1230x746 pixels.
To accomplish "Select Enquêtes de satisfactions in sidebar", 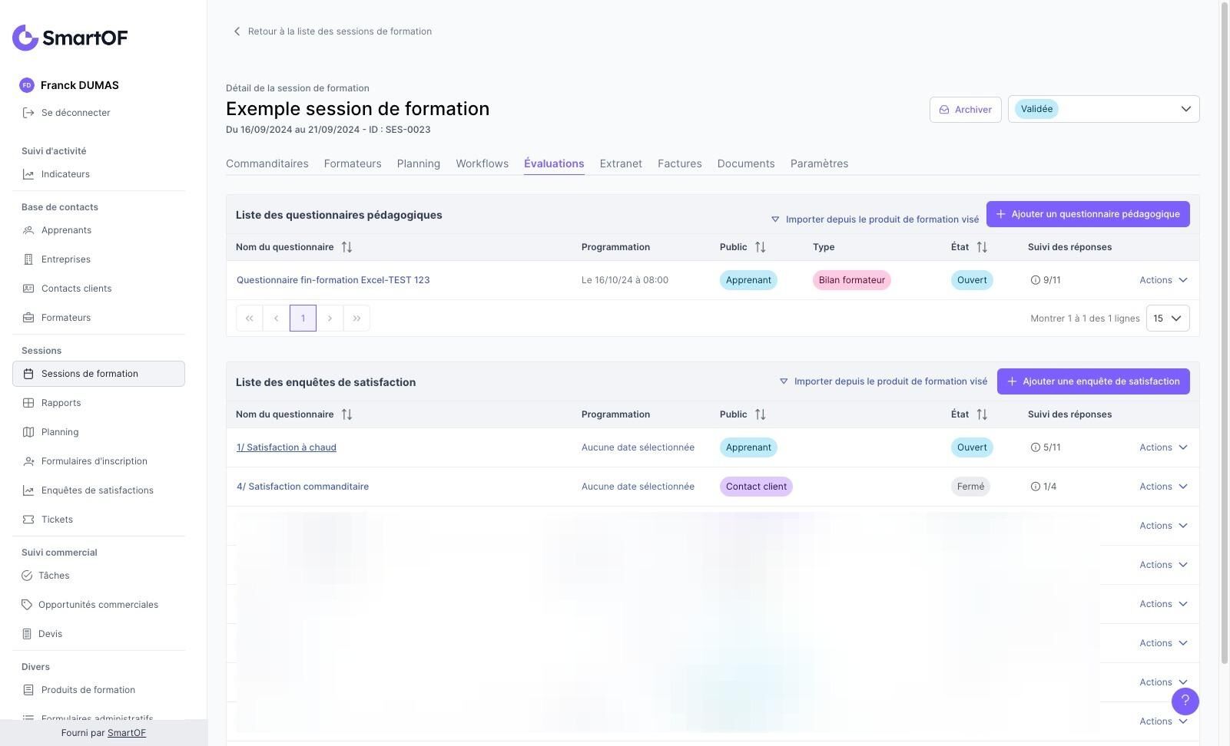I will (98, 490).
